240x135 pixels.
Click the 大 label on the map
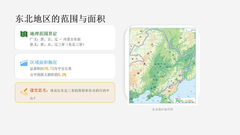(152, 44)
